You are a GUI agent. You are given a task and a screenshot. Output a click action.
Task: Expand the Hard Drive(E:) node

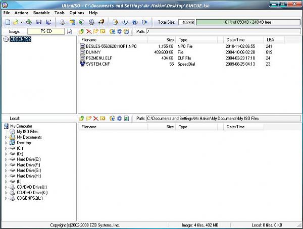tap(6, 159)
